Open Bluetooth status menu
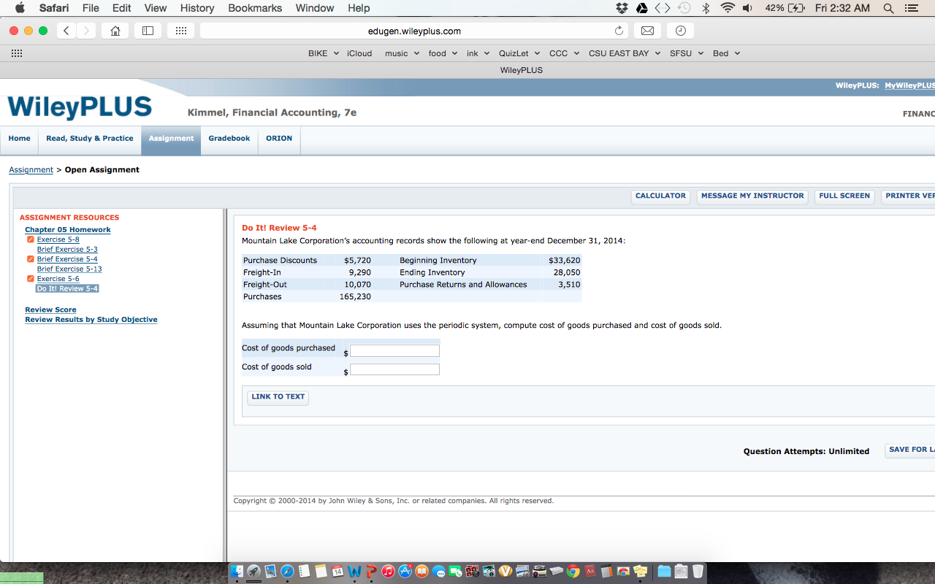Screen dimensions: 935x584 coord(706,8)
